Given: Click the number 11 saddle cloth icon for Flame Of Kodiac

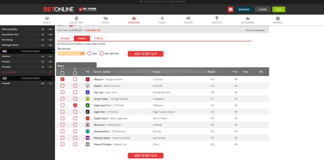Looking at the screenshot, I should click(88, 144).
